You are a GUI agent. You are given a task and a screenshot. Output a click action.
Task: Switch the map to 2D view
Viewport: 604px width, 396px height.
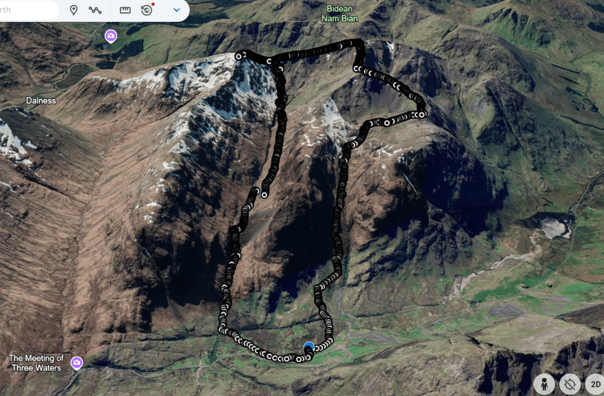click(x=595, y=385)
